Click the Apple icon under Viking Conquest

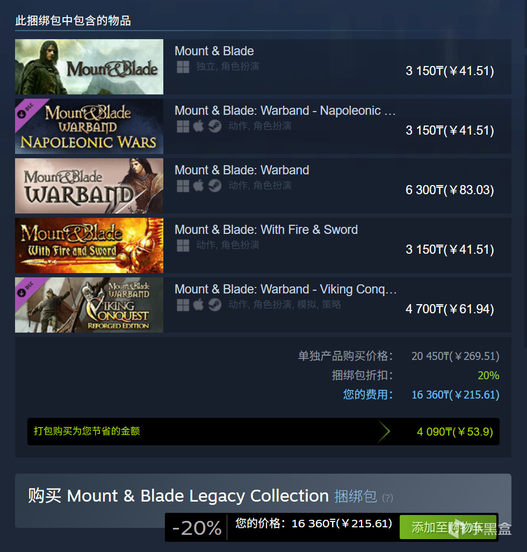click(x=198, y=305)
